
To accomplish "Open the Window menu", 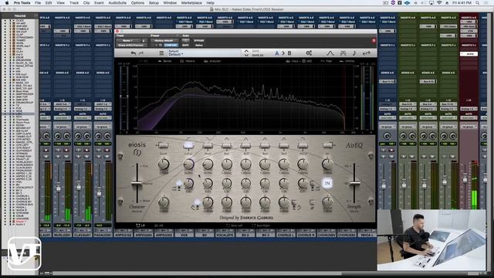I will [x=170, y=3].
